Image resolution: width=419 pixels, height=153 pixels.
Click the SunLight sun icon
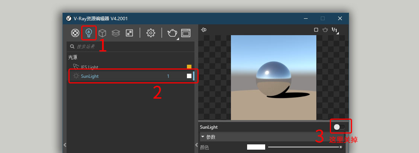(x=76, y=76)
